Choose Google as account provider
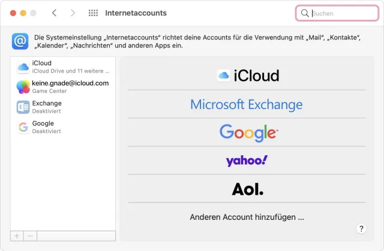This screenshot has height=251, width=384. [x=248, y=132]
